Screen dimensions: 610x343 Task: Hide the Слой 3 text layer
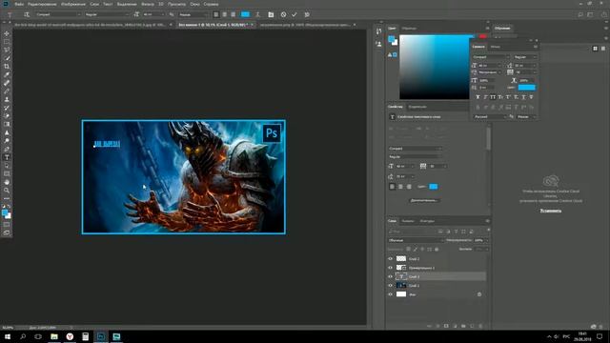pyautogui.click(x=390, y=276)
